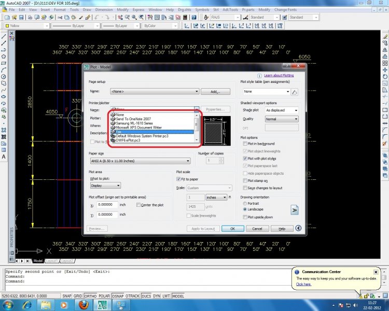Click the Match Properties brush icon
Viewport: 389px width, 311px height.
81,17
